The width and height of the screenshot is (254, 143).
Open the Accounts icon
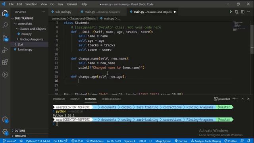pos(5,120)
